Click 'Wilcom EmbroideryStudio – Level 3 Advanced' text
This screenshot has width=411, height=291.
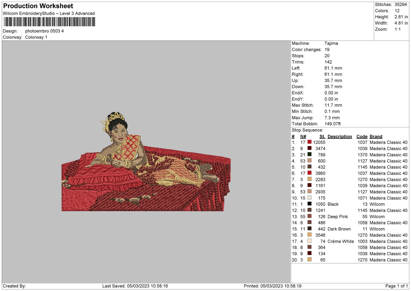pyautogui.click(x=49, y=13)
